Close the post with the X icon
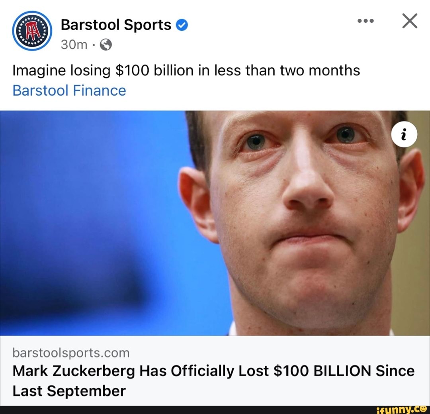 [410, 21]
